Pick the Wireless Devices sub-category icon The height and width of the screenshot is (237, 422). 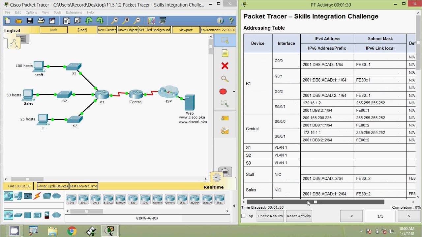(x=37, y=215)
